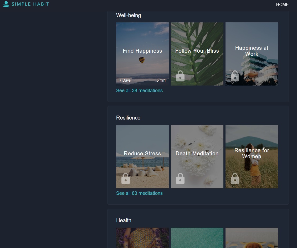Click lock icon on Happiness at Work

[235, 76]
